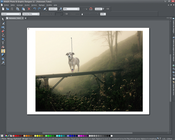Create a new document with page icon
The image size is (175, 140).
point(3,9)
